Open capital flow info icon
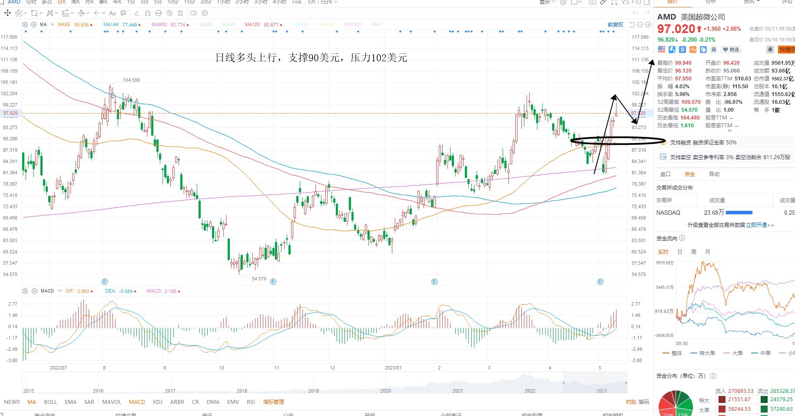This screenshot has height=416, width=795. click(x=682, y=238)
